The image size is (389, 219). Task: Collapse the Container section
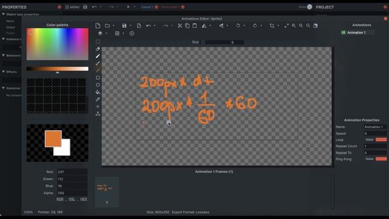(4, 88)
